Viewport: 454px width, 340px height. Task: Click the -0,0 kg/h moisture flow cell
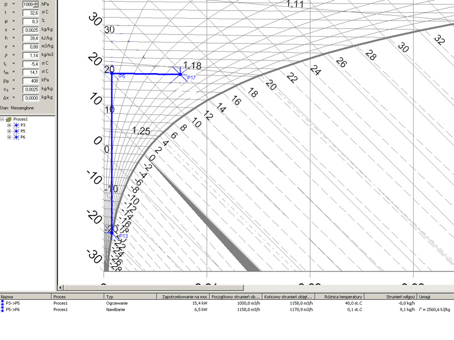coord(407,303)
